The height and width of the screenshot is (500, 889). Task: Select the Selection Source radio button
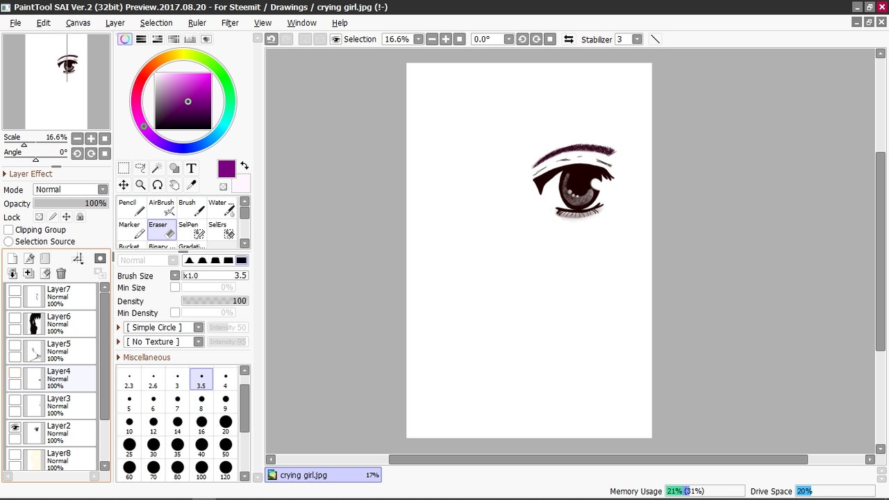click(x=9, y=242)
